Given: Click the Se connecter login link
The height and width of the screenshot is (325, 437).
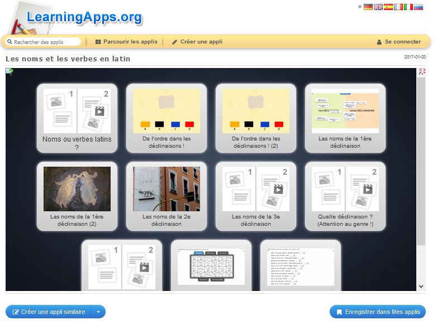Looking at the screenshot, I should pyautogui.click(x=398, y=42).
